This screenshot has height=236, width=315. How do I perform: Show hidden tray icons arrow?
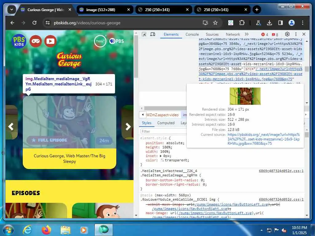pyautogui.click(x=261, y=230)
